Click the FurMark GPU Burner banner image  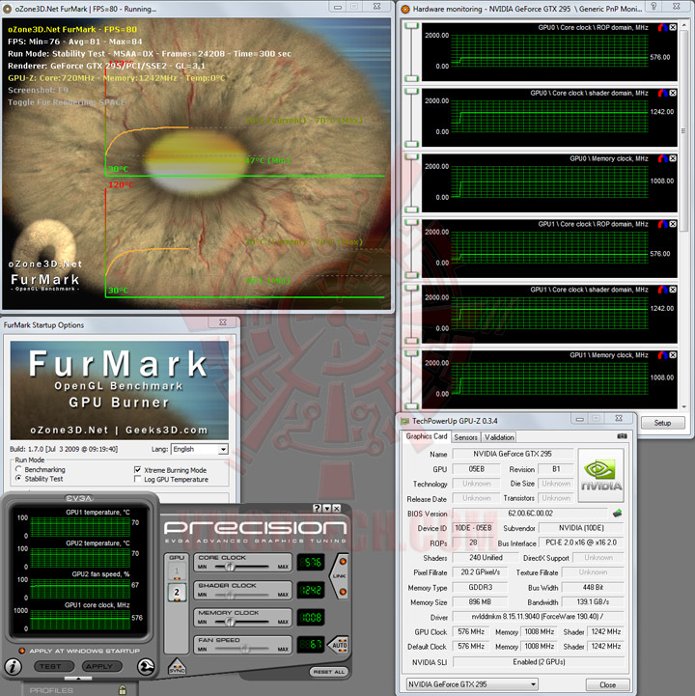tap(120, 390)
